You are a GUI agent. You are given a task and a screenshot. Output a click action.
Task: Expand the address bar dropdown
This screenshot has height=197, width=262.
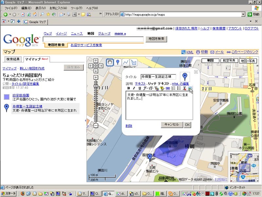(x=243, y=14)
